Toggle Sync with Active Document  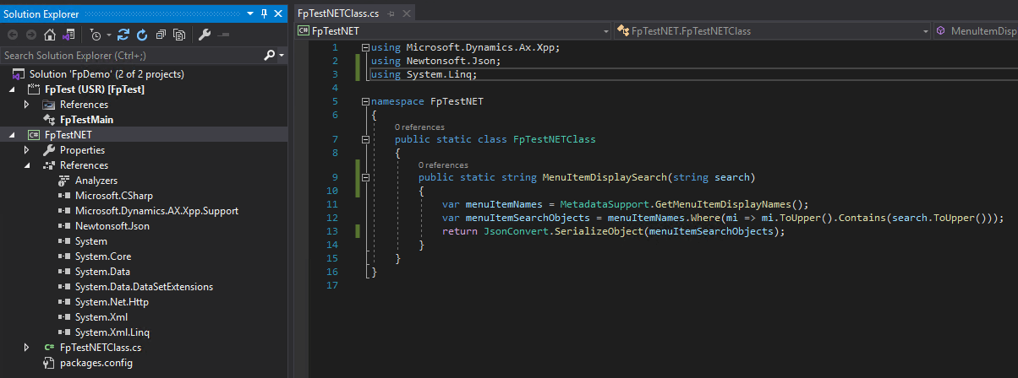(x=123, y=35)
